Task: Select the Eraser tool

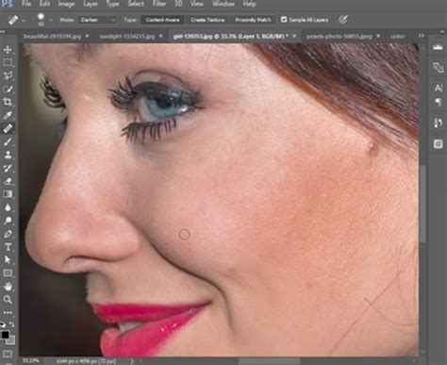Action: (x=8, y=181)
